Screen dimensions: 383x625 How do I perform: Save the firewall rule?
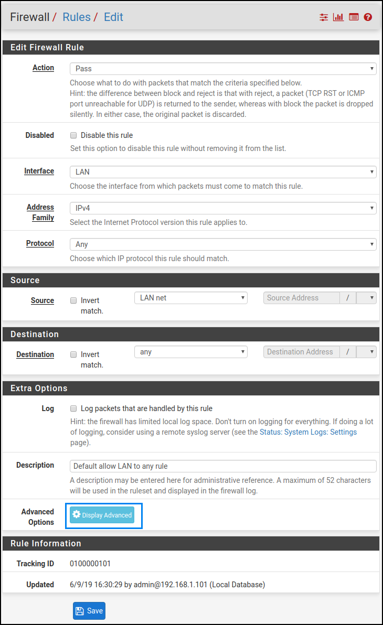coord(89,611)
